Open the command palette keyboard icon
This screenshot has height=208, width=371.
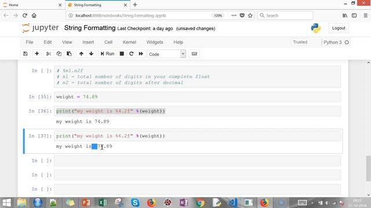194,54
